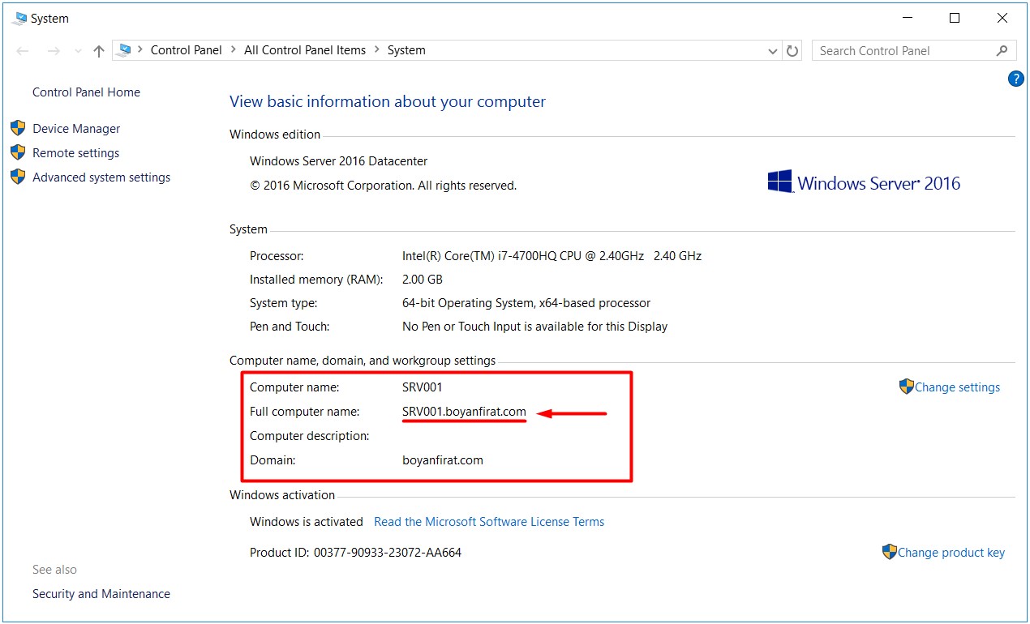
Task: Close the System window
Action: pos(1002,18)
